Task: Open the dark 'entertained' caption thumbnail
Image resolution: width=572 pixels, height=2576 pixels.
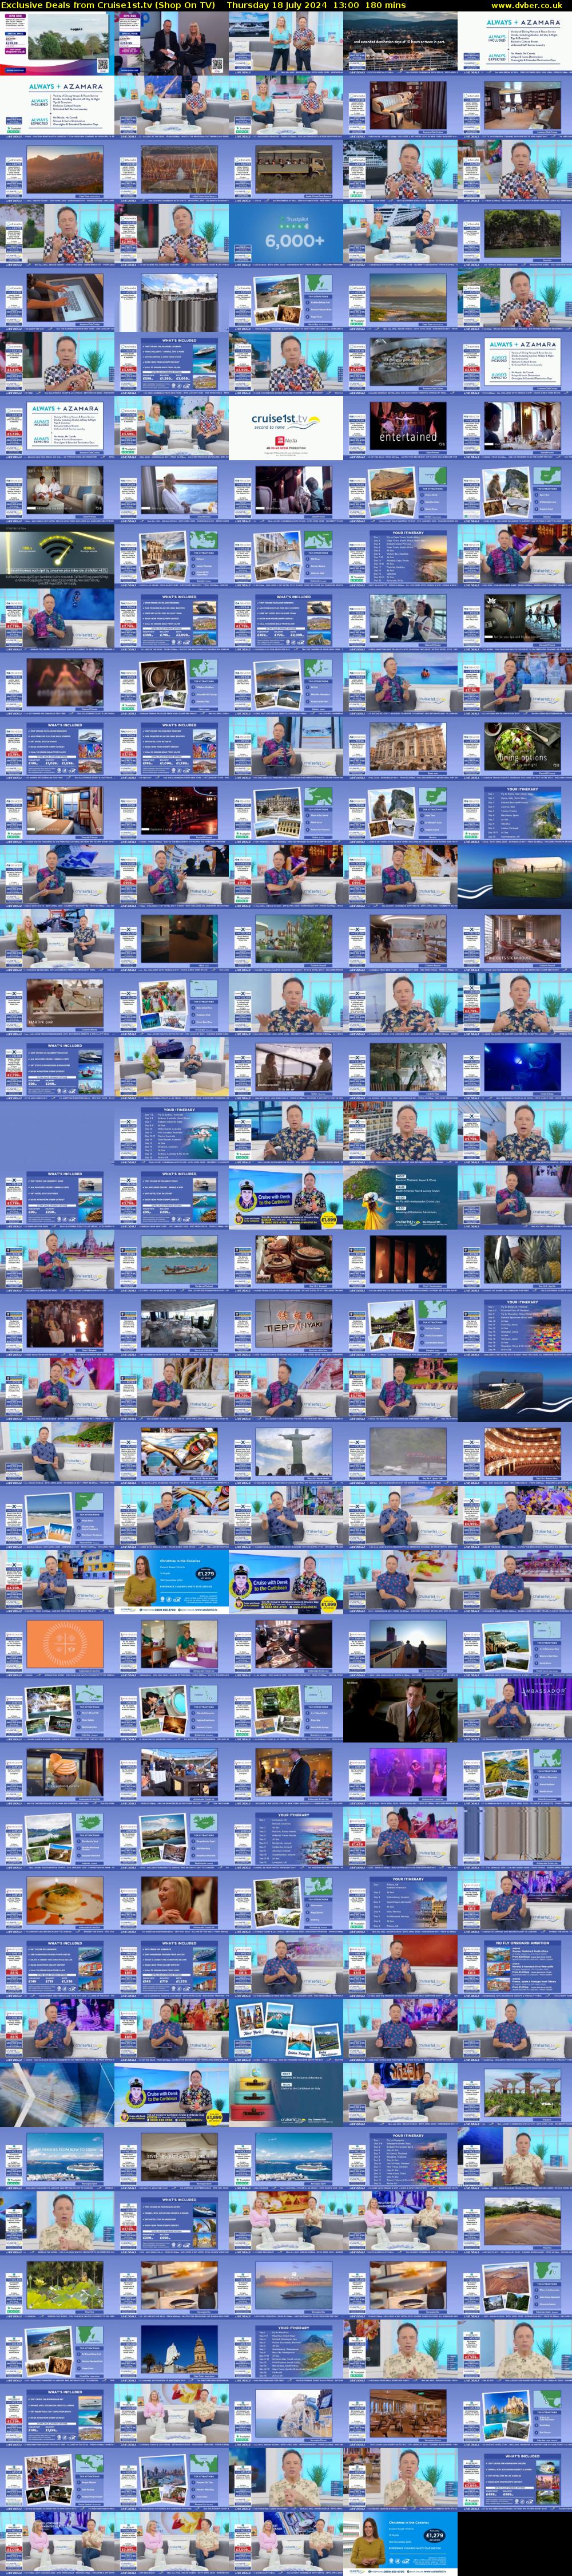Action: (400, 427)
